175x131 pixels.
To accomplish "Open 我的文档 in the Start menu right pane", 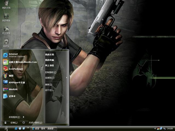I will coord(49,55).
